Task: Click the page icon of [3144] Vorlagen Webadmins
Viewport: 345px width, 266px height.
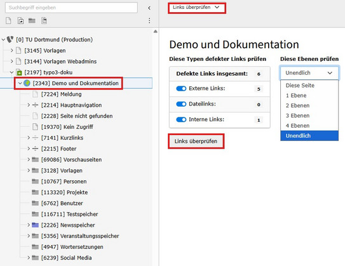Action: [x=18, y=62]
